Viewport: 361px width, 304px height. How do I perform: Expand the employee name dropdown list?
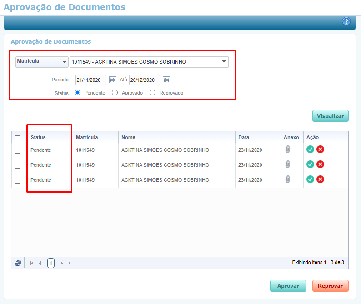223,62
